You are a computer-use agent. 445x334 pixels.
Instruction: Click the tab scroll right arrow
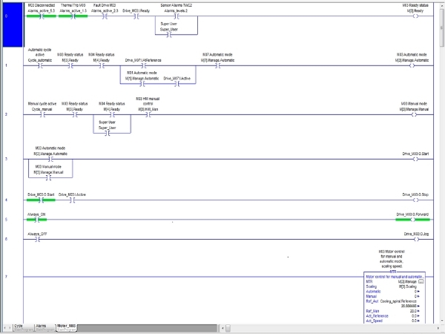pyautogui.click(x=10, y=328)
